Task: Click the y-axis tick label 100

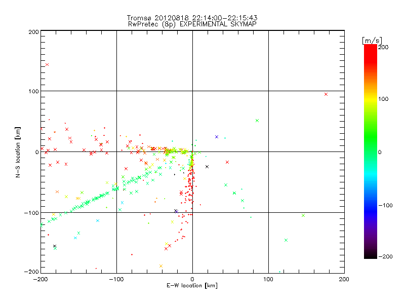Action: 33,91
